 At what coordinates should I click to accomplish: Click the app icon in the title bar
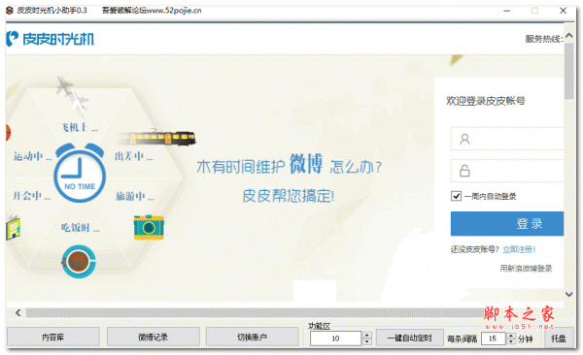pos(10,11)
